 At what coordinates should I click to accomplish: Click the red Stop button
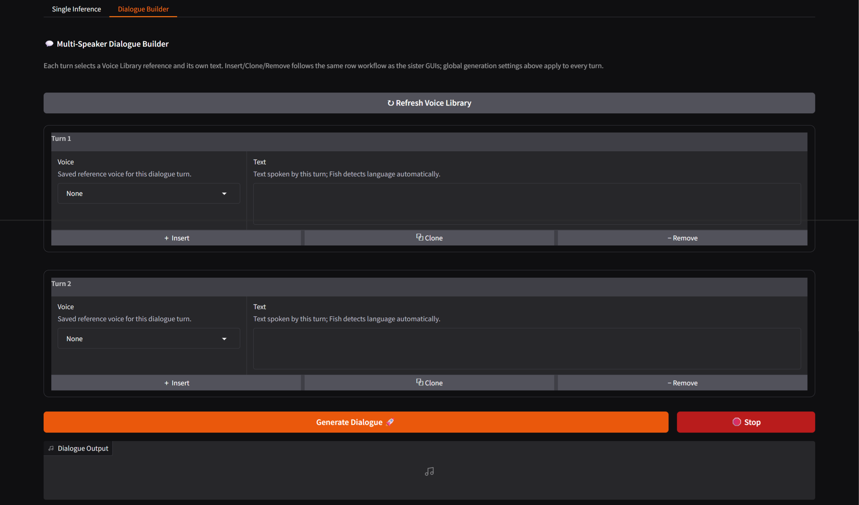[x=746, y=422]
